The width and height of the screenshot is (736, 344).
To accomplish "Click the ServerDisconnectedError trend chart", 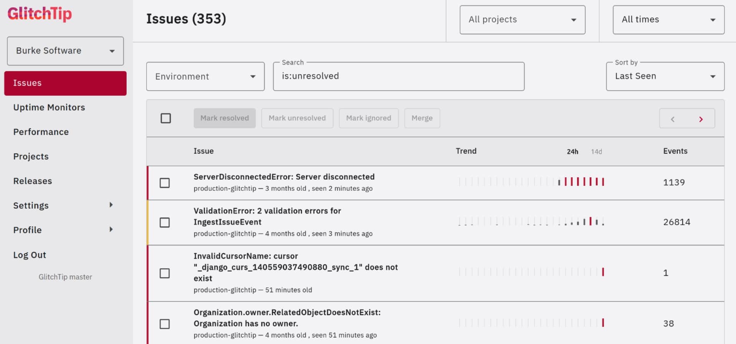I will pyautogui.click(x=531, y=182).
